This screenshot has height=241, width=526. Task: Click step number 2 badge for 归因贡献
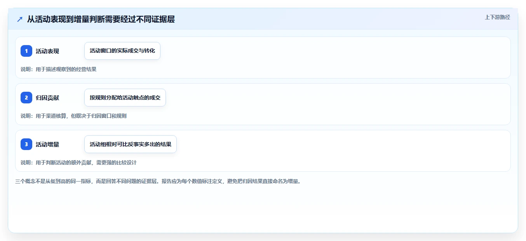pos(26,98)
